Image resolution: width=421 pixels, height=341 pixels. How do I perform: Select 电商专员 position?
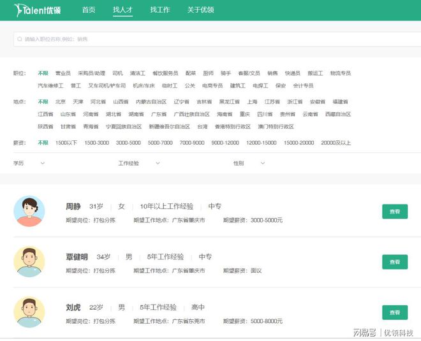212,85
